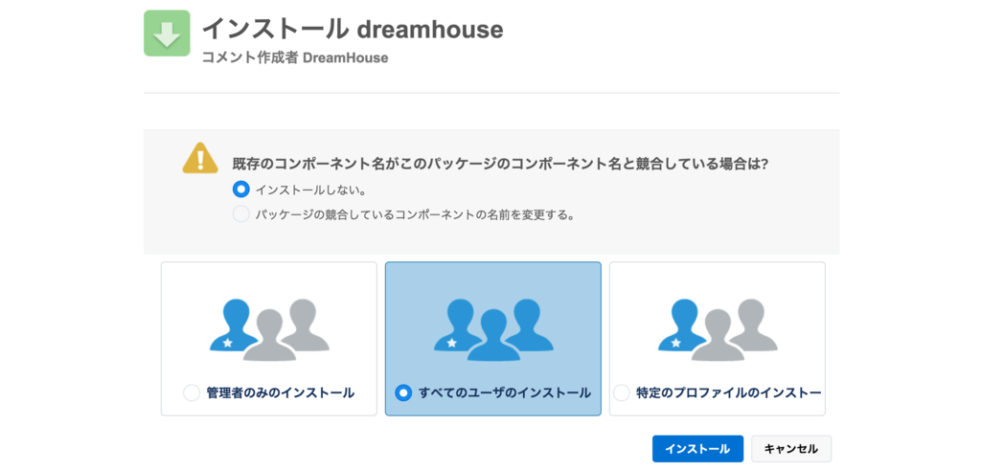Choose すべてのユーザのインストール radio button

pos(403,393)
